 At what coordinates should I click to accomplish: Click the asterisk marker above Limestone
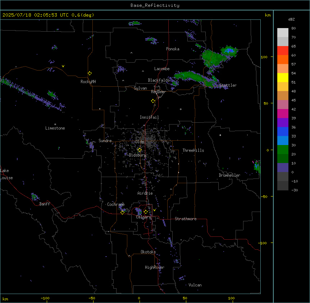(55, 125)
